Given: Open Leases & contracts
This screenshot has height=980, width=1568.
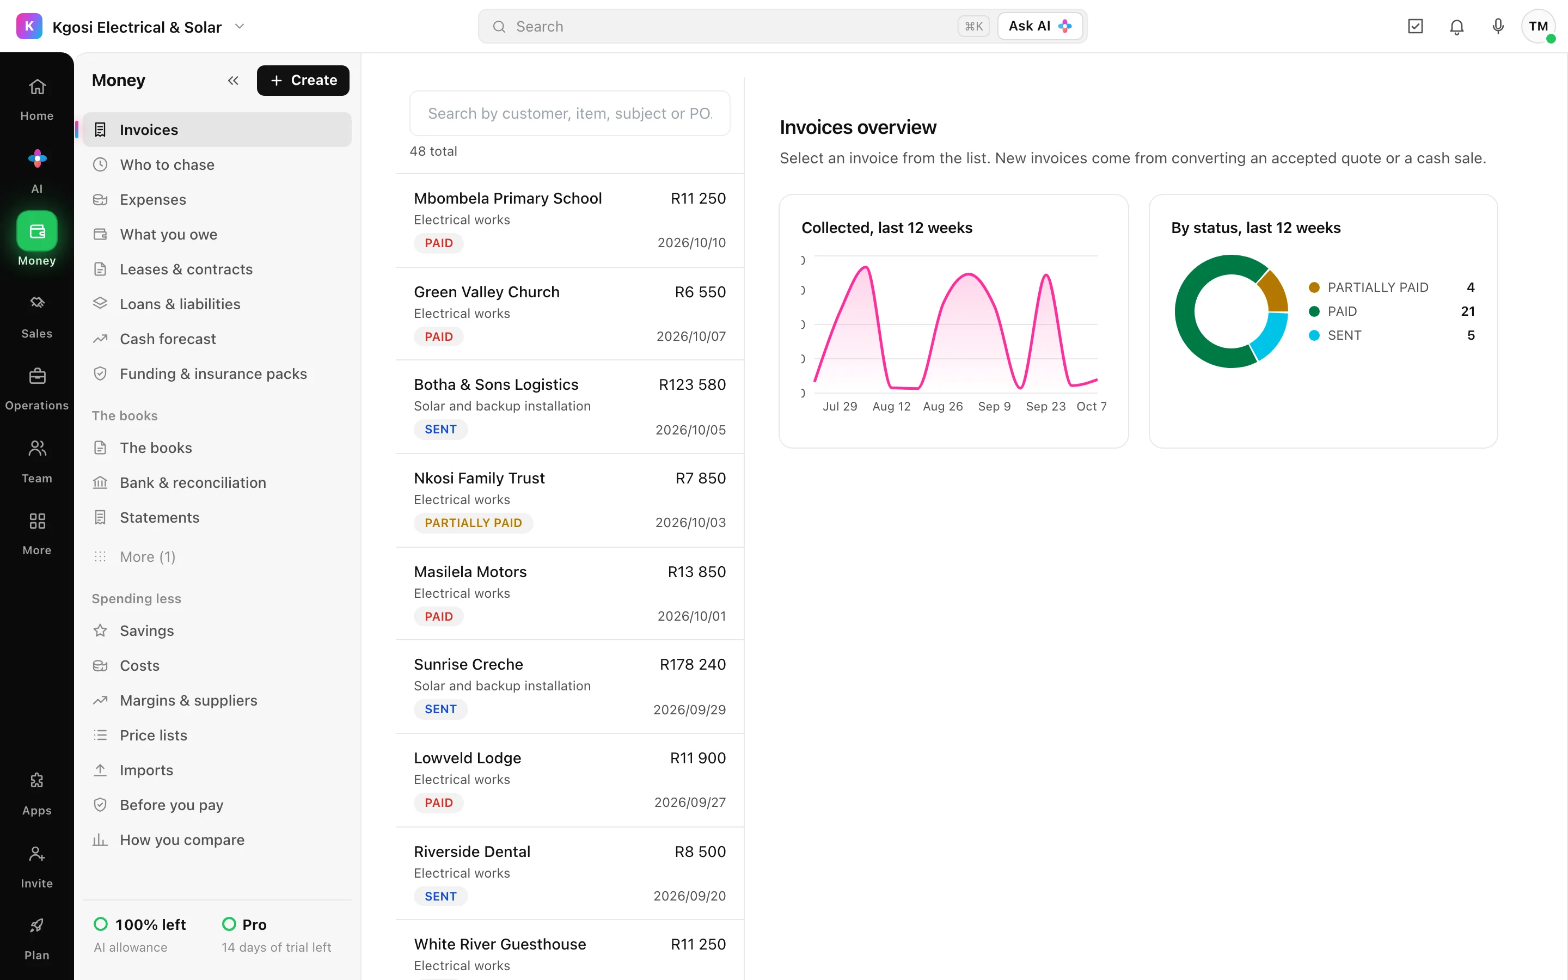Looking at the screenshot, I should (x=217, y=269).
